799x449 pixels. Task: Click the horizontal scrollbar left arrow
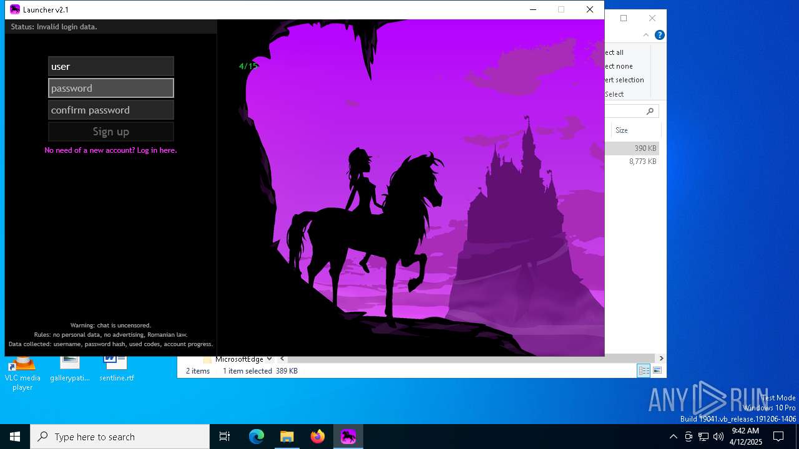tap(282, 359)
